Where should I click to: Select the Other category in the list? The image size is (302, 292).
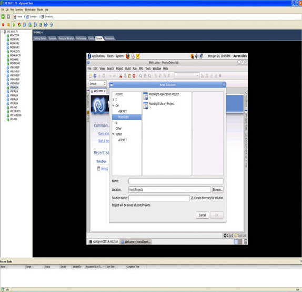point(118,129)
